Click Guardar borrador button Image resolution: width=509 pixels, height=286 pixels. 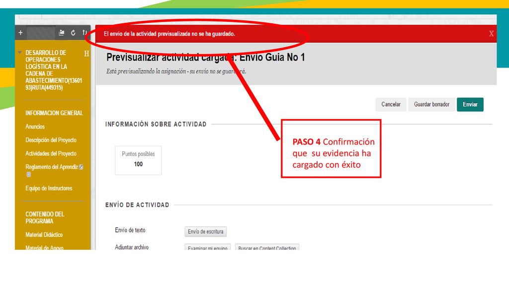(431, 104)
